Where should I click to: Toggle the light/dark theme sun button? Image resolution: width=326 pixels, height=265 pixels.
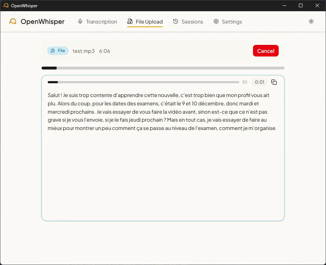(x=311, y=22)
